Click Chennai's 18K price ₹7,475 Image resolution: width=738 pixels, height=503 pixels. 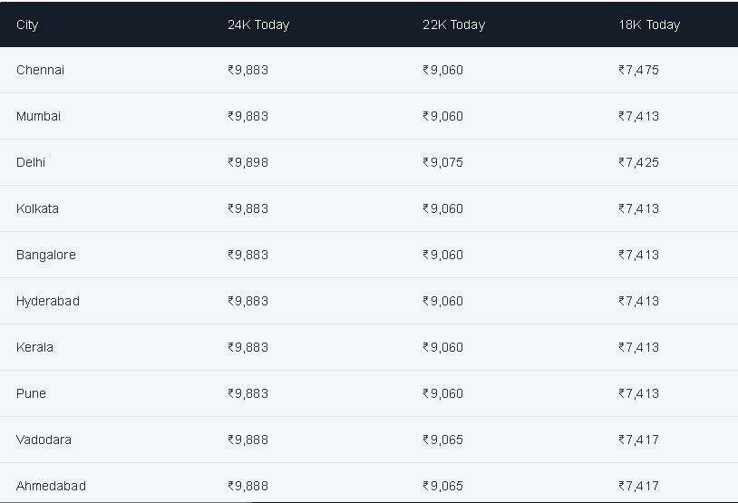(638, 70)
